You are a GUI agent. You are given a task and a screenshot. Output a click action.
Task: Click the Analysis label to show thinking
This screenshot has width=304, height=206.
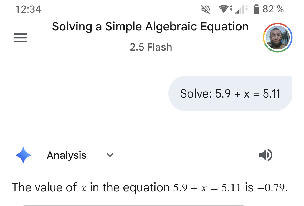point(67,155)
